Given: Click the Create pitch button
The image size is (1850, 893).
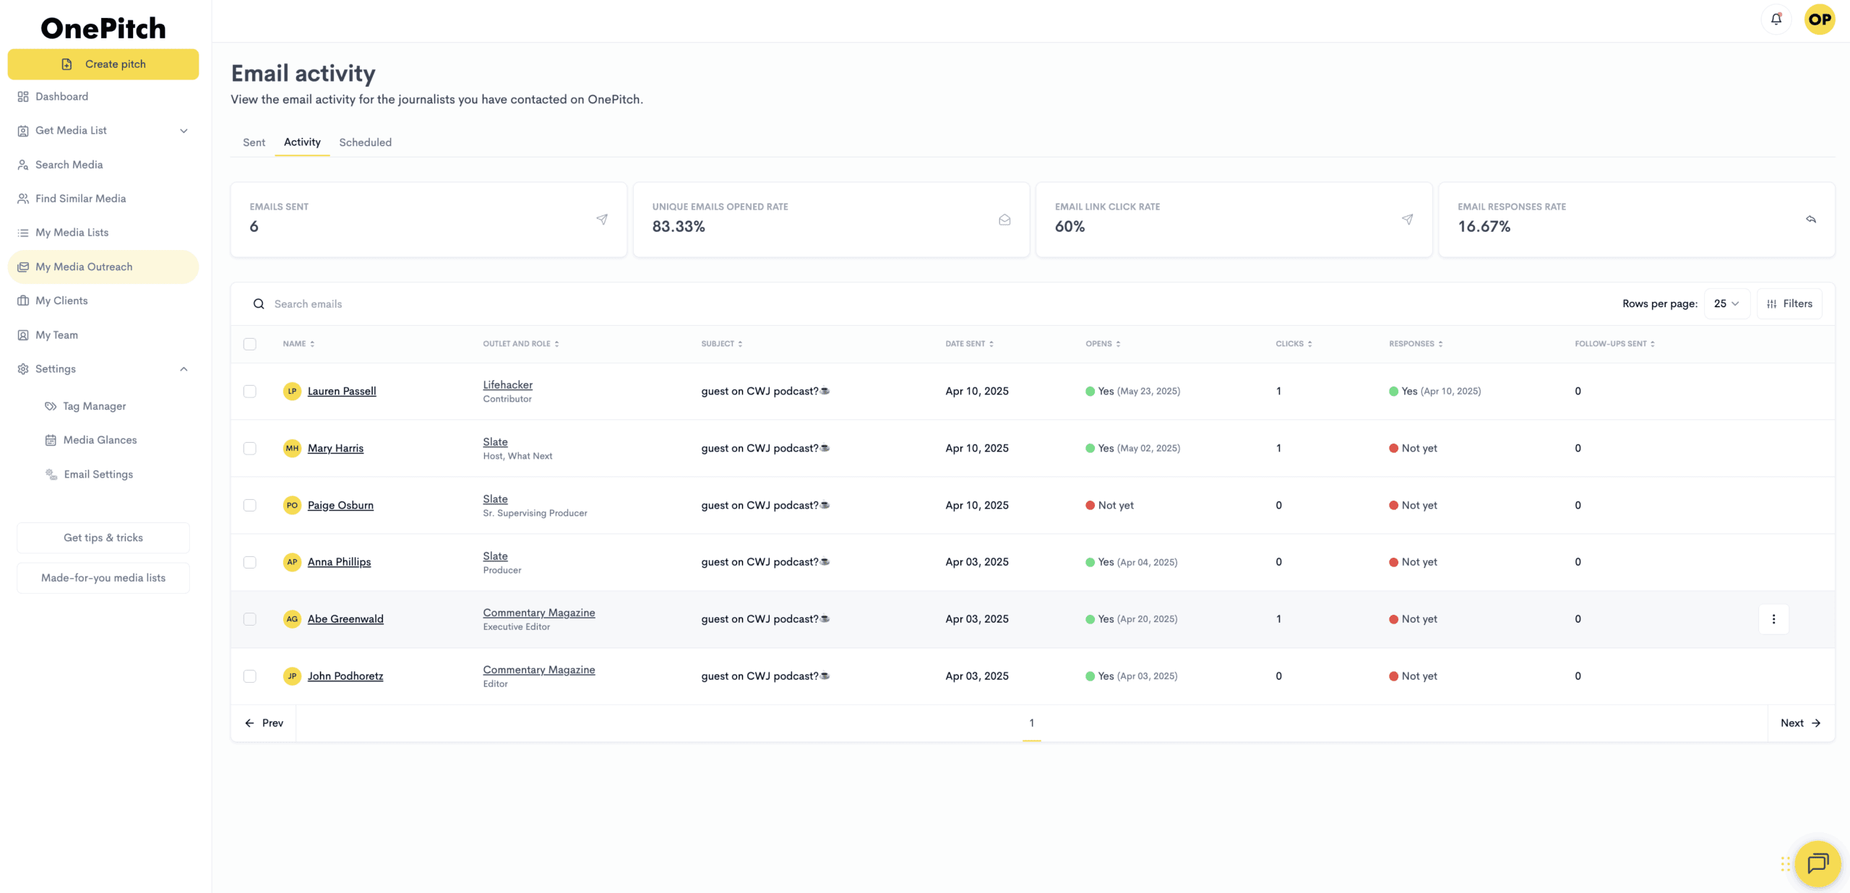Looking at the screenshot, I should tap(103, 64).
